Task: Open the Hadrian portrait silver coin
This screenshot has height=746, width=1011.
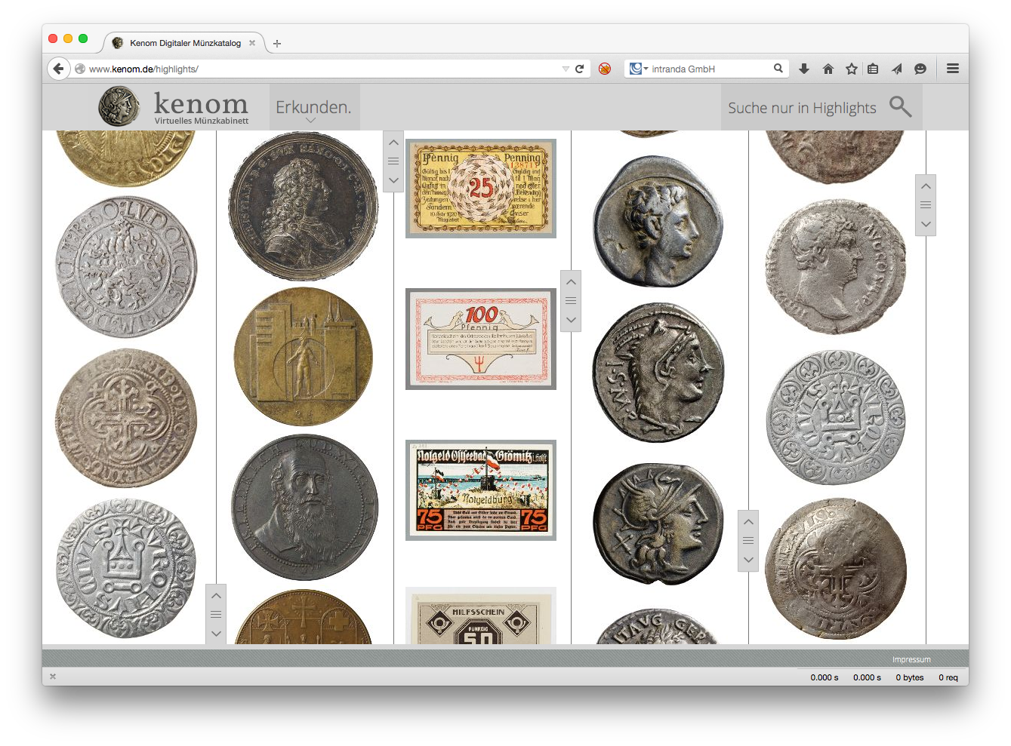Action: (x=836, y=266)
